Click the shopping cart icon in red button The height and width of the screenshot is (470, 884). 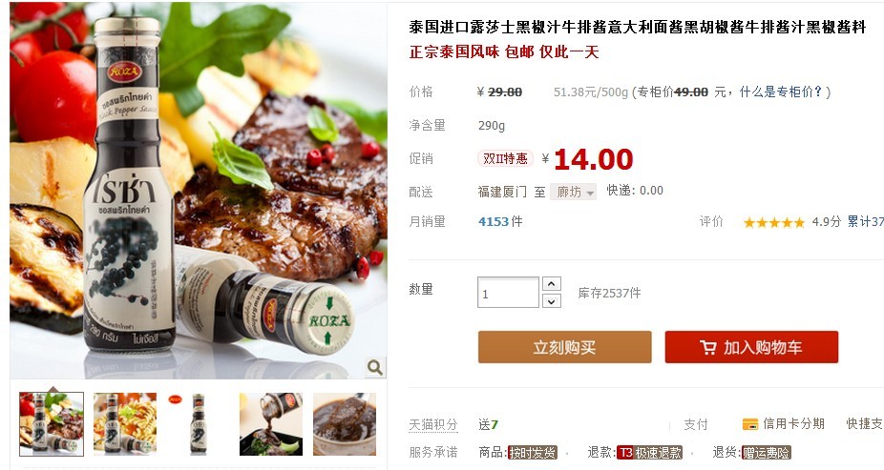click(x=708, y=347)
